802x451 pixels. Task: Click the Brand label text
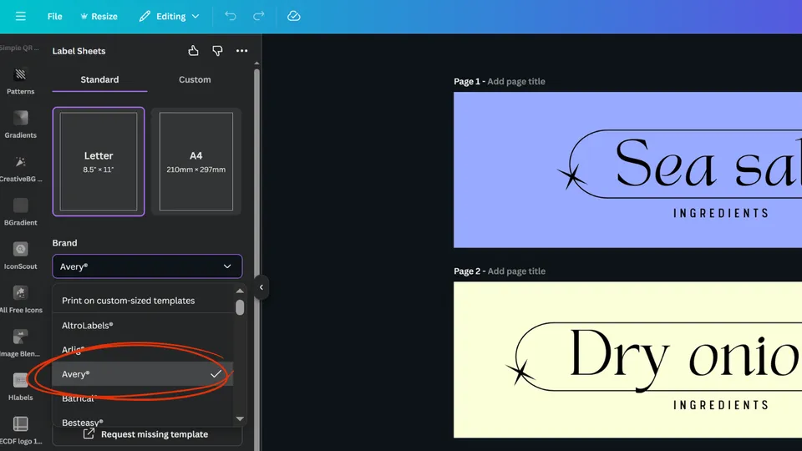pyautogui.click(x=64, y=243)
